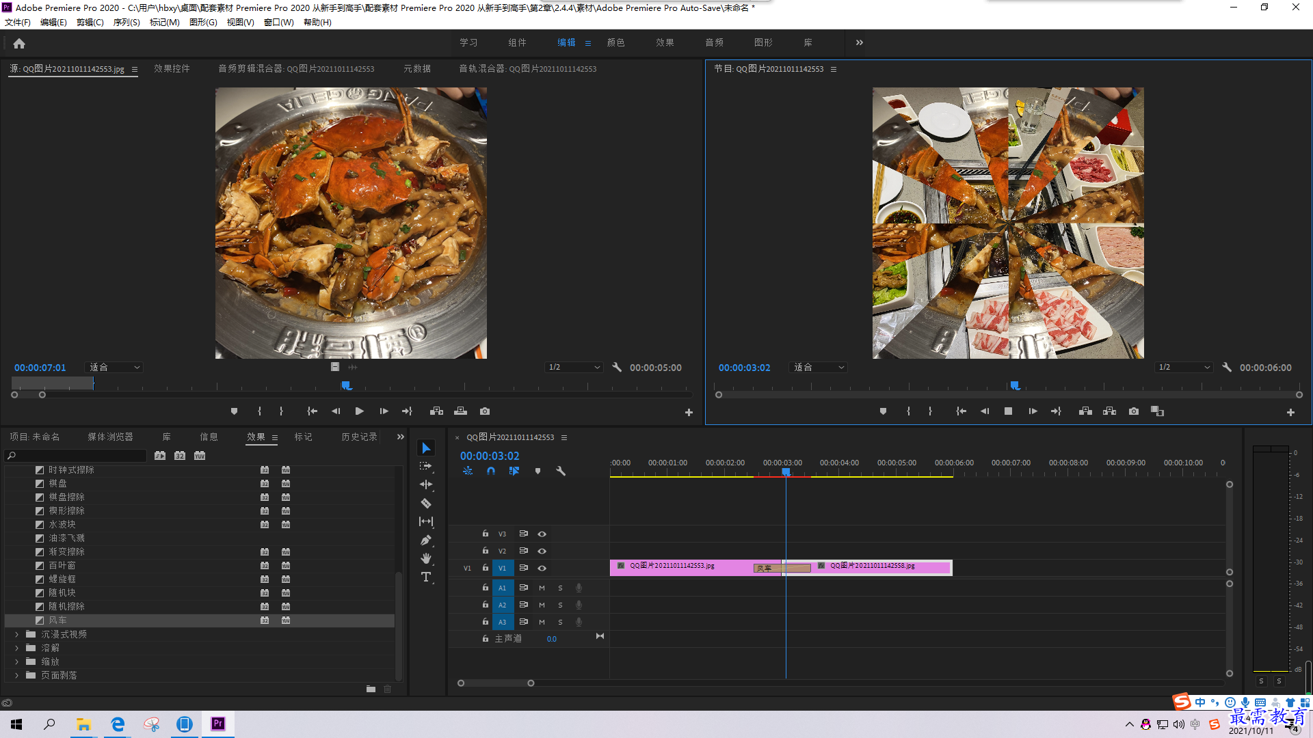1313x738 pixels.
Task: Click Lift button in program monitor
Action: pos(1085,411)
